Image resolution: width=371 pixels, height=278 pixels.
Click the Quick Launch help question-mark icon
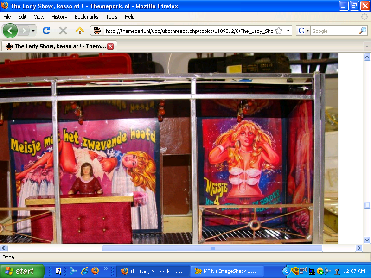point(58,271)
